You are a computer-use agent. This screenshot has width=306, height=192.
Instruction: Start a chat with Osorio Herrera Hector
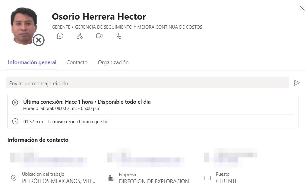coord(60,36)
